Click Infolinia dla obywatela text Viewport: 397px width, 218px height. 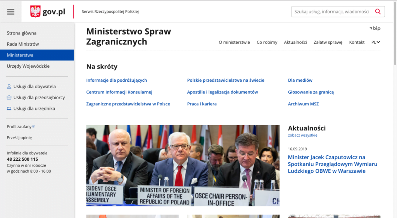pyautogui.click(x=27, y=153)
